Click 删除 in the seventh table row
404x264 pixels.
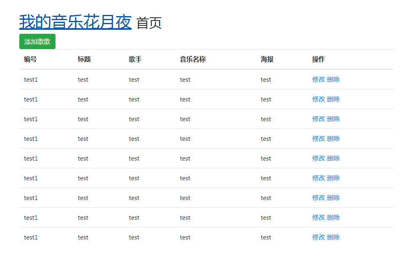coord(334,198)
